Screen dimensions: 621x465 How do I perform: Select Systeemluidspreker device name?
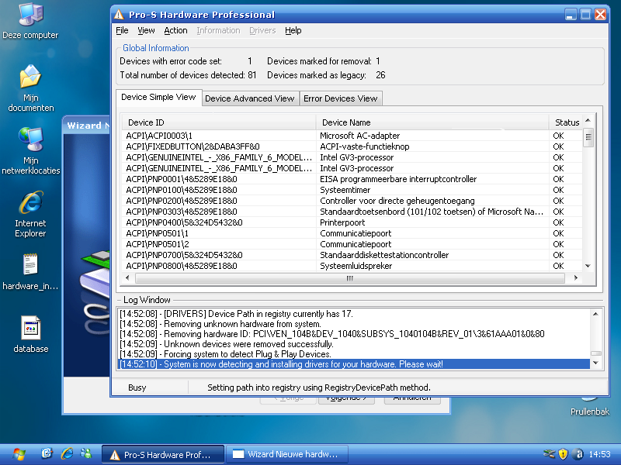click(356, 266)
